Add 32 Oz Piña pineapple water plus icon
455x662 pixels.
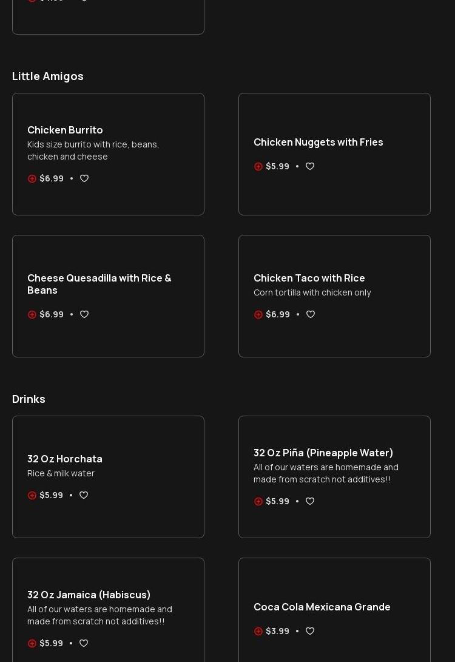(x=258, y=501)
